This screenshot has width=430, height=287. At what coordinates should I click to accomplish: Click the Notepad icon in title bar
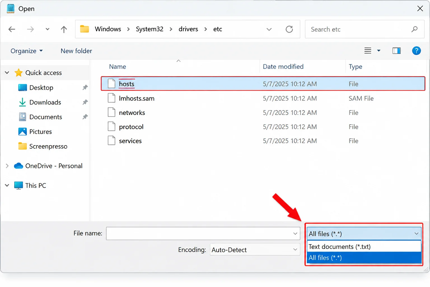pos(11,9)
